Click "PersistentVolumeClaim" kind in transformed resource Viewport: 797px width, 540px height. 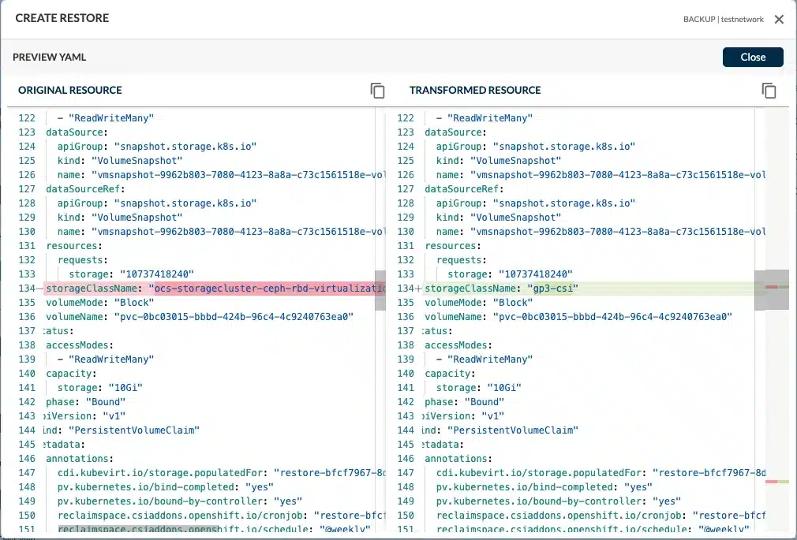tap(513, 430)
